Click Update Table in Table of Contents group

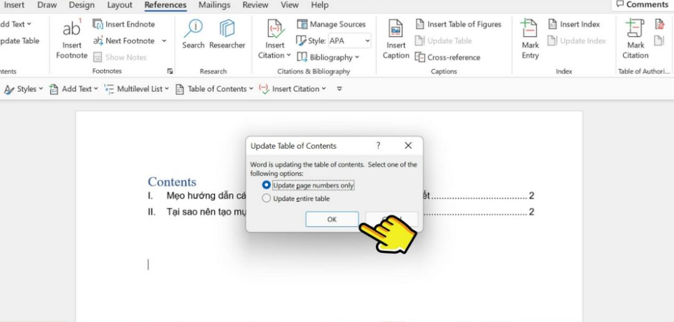point(19,40)
